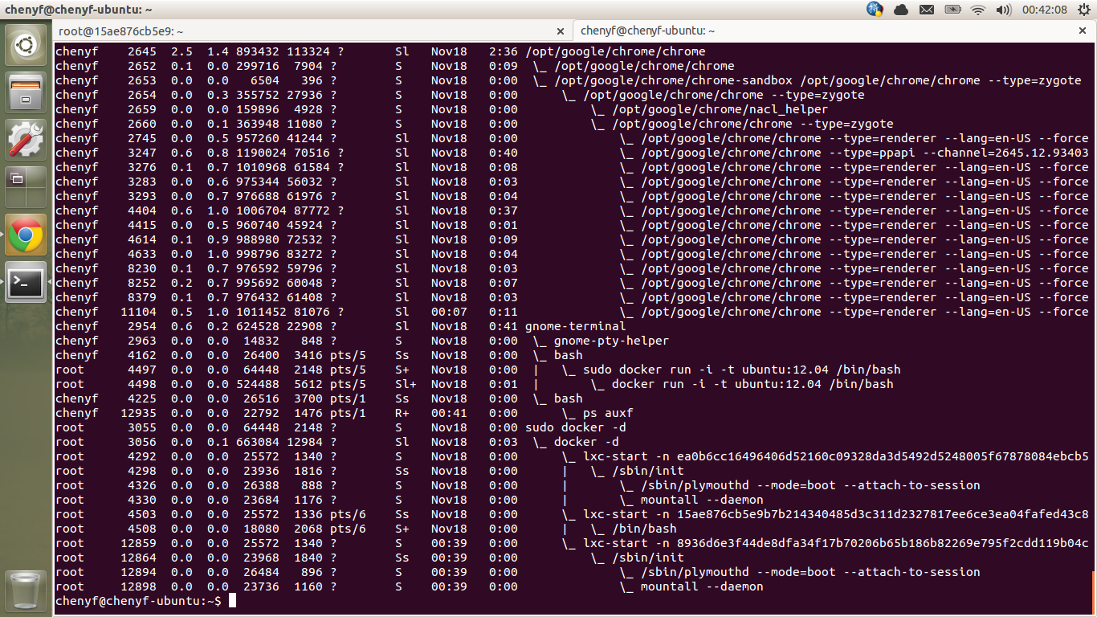Click the 'gnome-terminal' command text
The width and height of the screenshot is (1097, 617).
[x=575, y=326]
